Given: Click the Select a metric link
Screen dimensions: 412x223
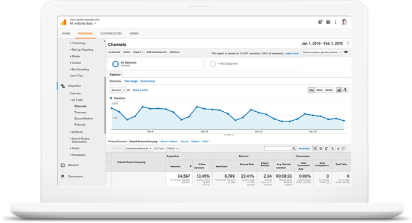Looking at the screenshot, I should pyautogui.click(x=141, y=90).
